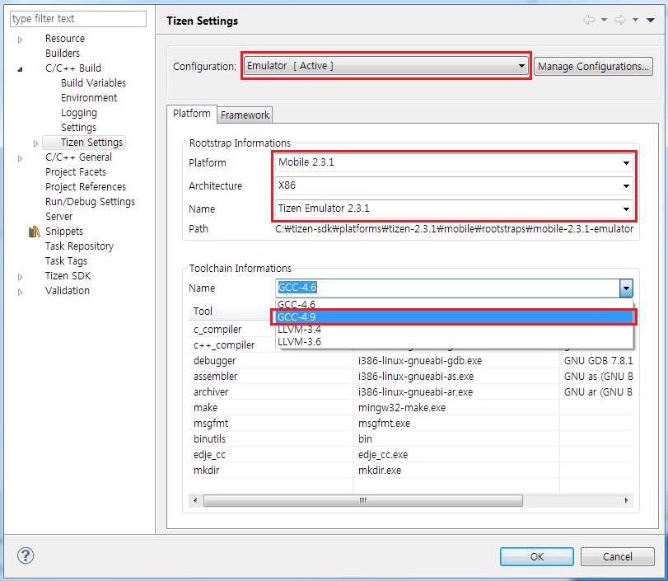Select LLVM-3.6 in the toolchain list

(454, 341)
